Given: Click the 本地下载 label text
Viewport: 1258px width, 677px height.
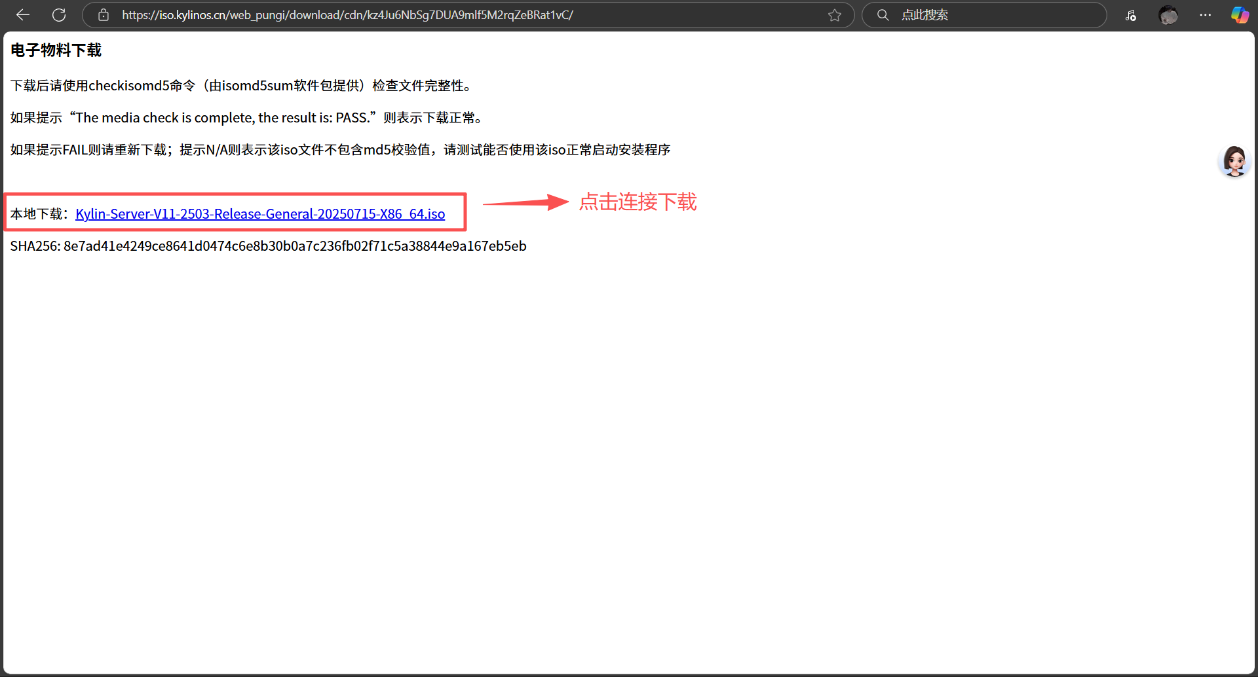Looking at the screenshot, I should 36,213.
